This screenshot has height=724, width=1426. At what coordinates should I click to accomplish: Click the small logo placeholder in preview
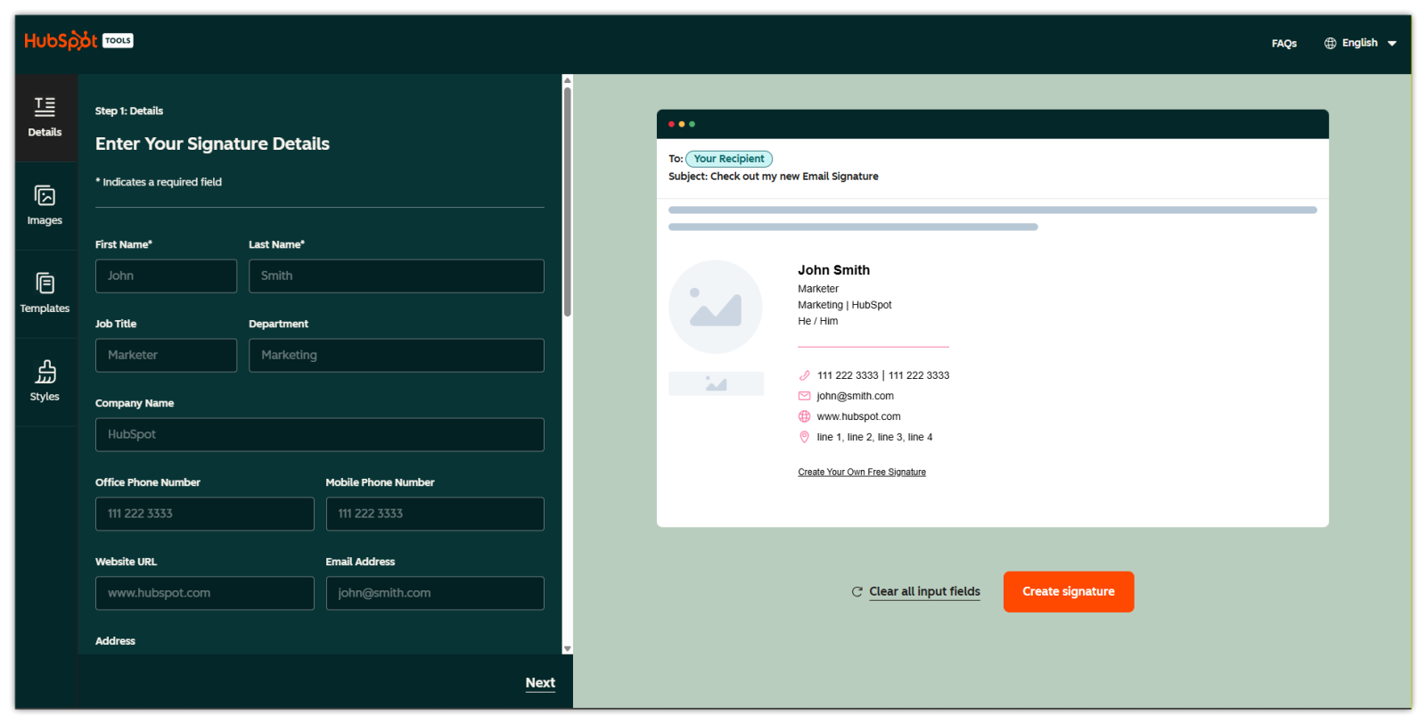coord(716,383)
